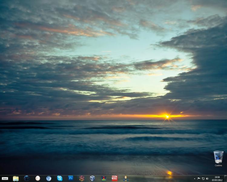Select the Cestino label text
227x182 pixels.
pos(219,165)
